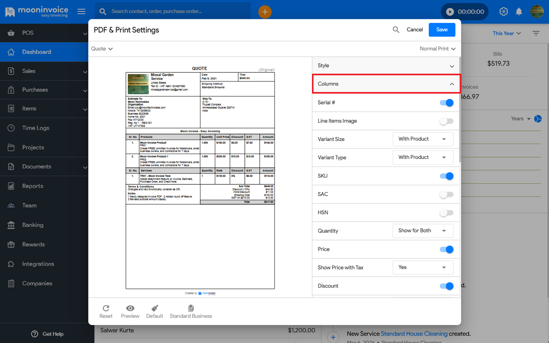Screen dimensions: 549x343
Task: Turn on the HSN column toggle
Action: [446, 213]
